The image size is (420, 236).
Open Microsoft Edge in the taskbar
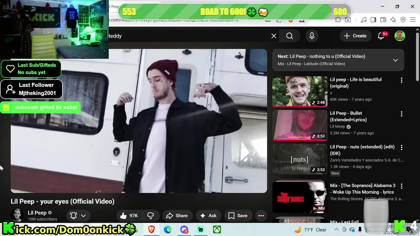(x=168, y=230)
